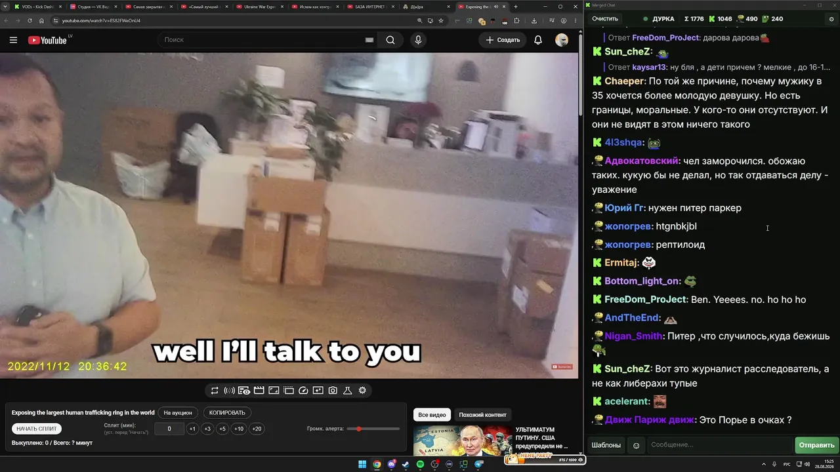This screenshot has width=840, height=472.
Task: Click the clapperboard icon under the video
Action: click(x=259, y=391)
